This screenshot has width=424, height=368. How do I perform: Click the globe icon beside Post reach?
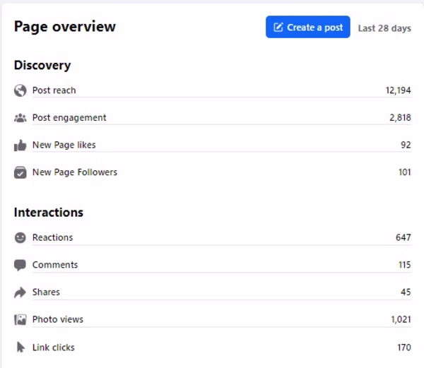click(x=20, y=90)
